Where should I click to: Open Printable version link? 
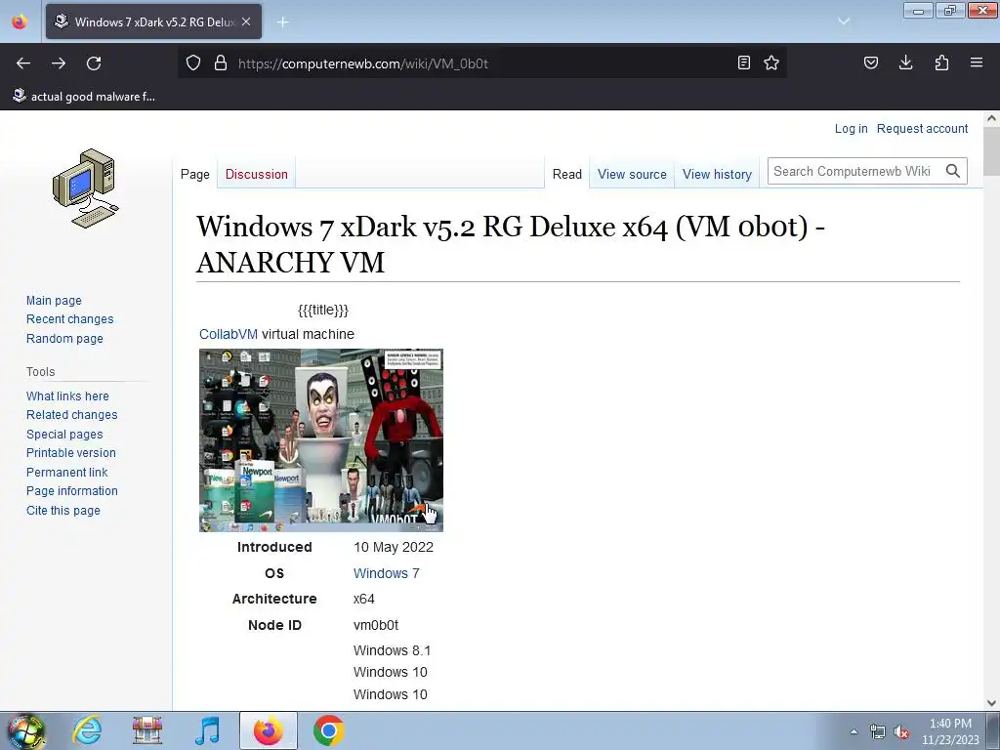pyautogui.click(x=70, y=453)
